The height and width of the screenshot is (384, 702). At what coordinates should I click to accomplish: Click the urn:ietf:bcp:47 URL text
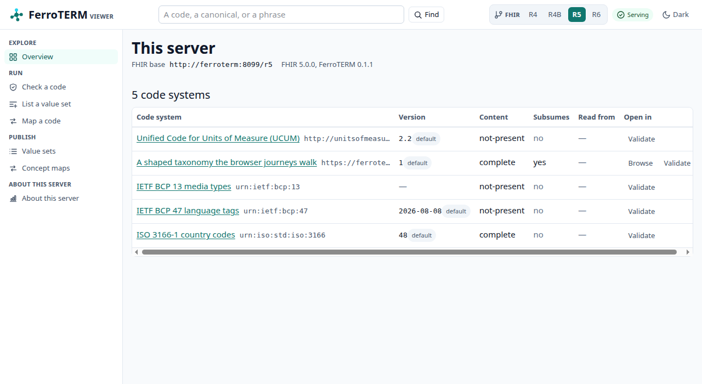click(276, 211)
